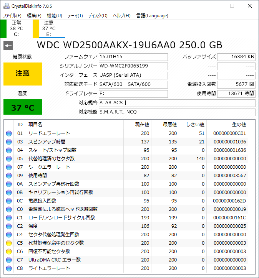This screenshot has width=259, height=278.
Task: Open the ファイル(F) menu
Action: point(12,16)
